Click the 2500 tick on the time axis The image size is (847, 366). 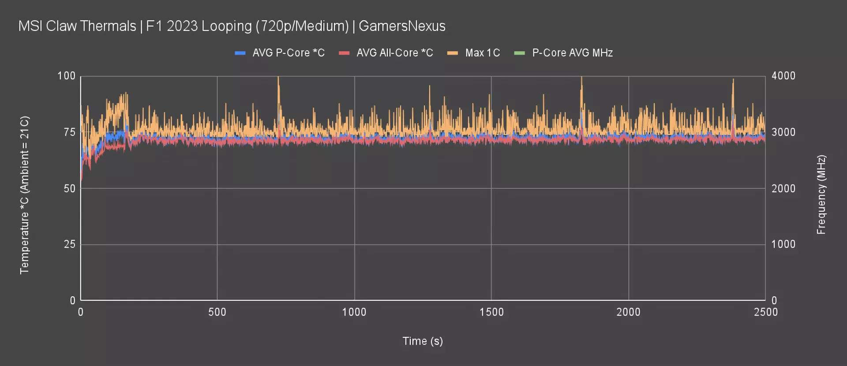(x=765, y=312)
